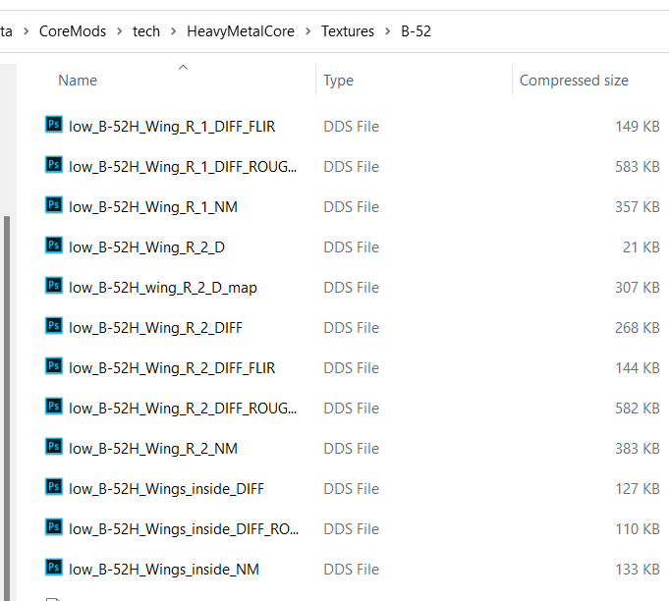Click file icon beside low_B-52H_Wing_R_1_NM
Viewport: 669px width, 601px height.
(x=54, y=205)
